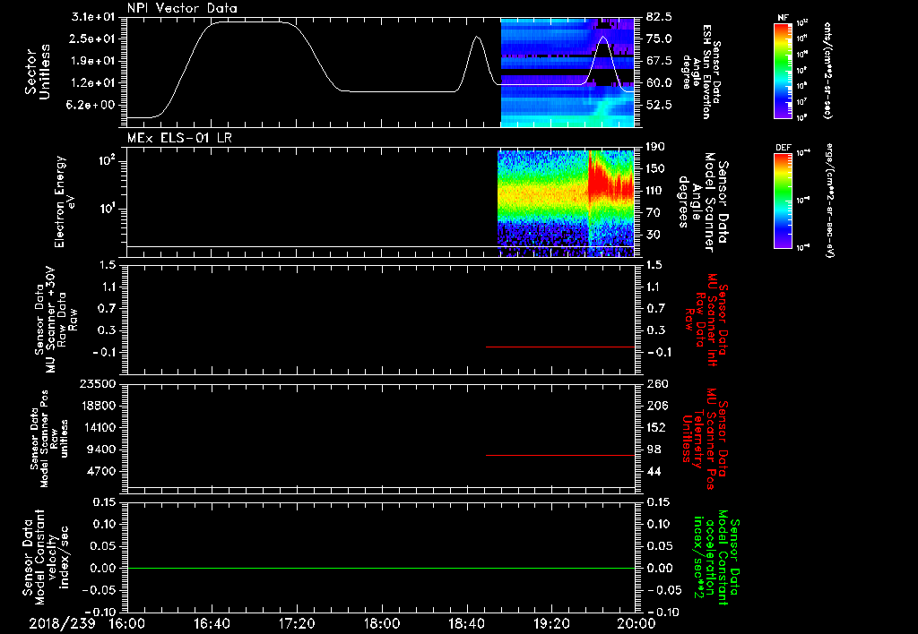
Task: Select the '2018/239' date label
Action: click(x=62, y=623)
